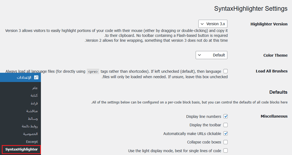Click the Defaults heading
Viewport: 292px width, 155px height.
point(278,92)
